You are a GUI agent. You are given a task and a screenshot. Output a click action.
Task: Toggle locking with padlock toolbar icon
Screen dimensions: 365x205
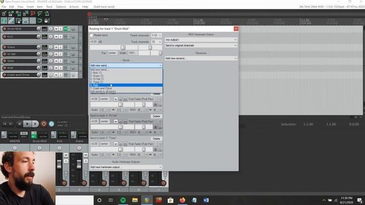click(x=46, y=20)
